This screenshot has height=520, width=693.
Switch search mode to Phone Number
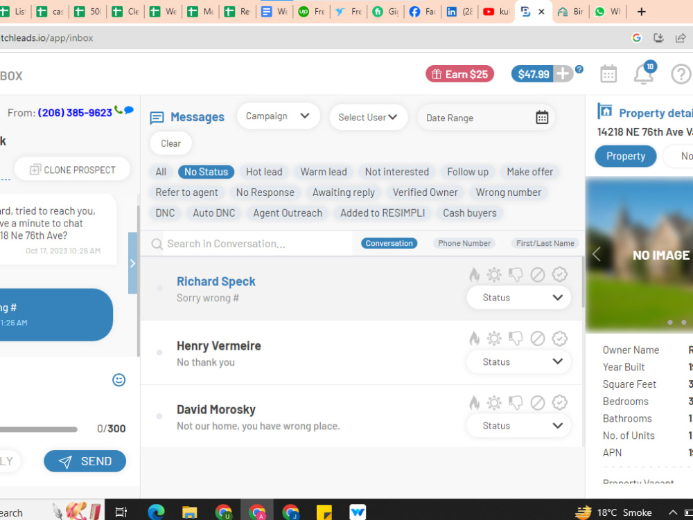click(x=464, y=243)
